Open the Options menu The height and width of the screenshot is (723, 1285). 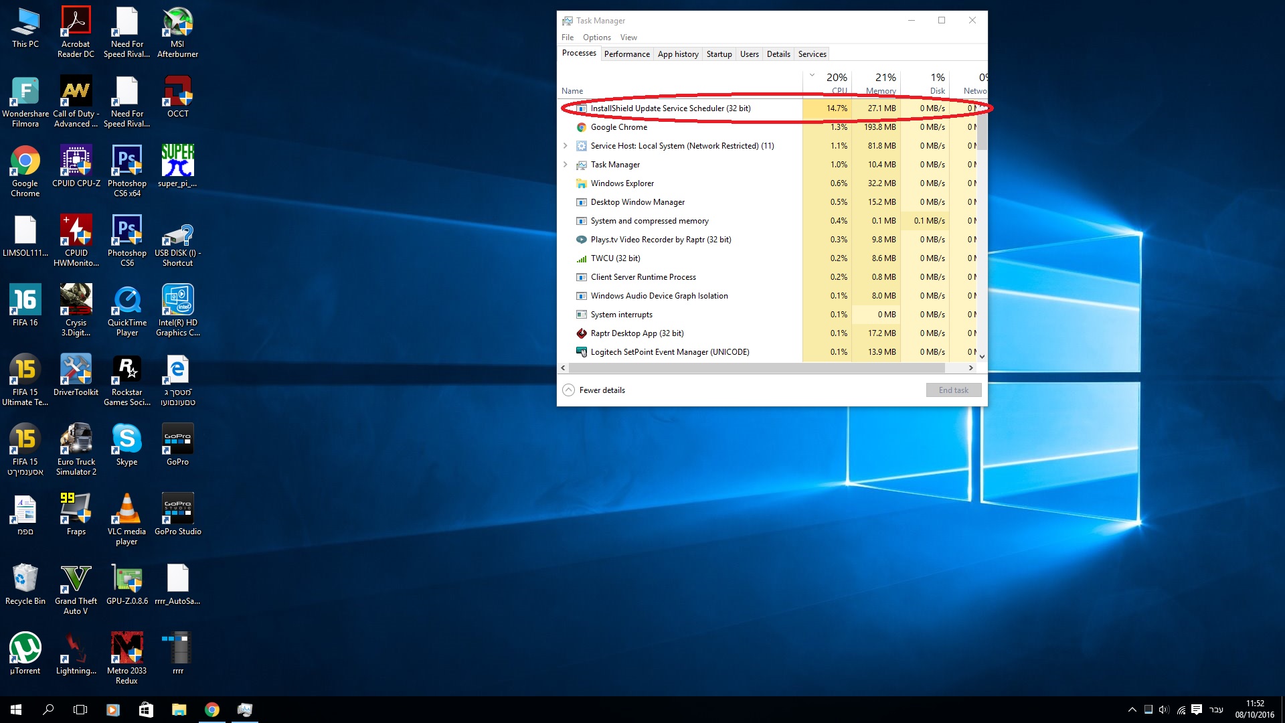(x=596, y=37)
